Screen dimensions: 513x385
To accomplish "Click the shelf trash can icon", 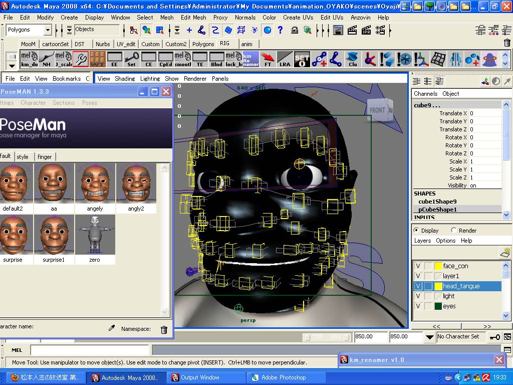I will point(507,43).
